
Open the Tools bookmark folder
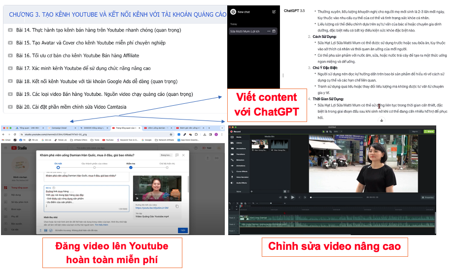point(95,140)
